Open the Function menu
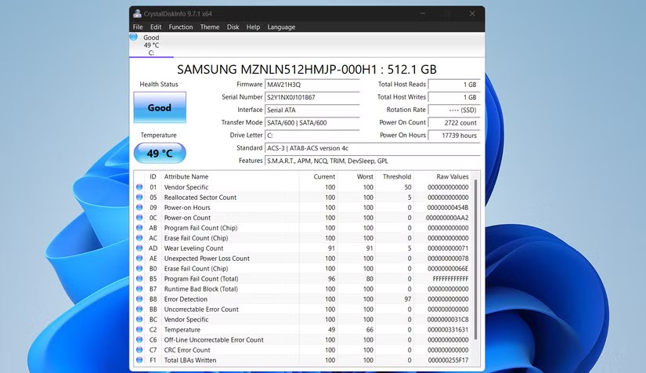Viewport: 646px width, 373px height. point(180,27)
